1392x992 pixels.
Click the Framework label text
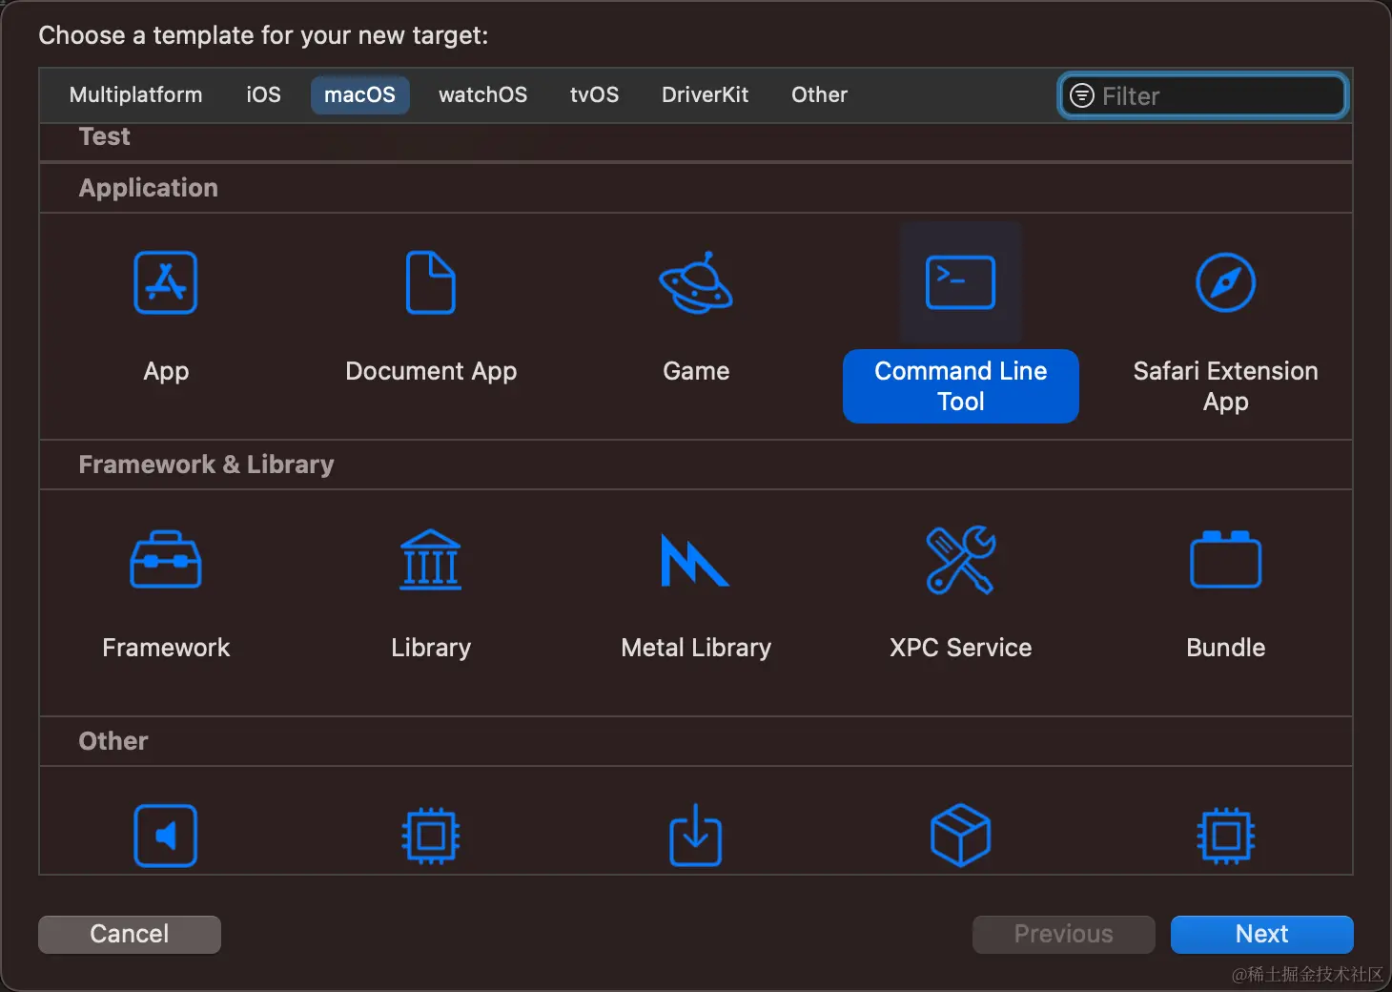tap(166, 648)
